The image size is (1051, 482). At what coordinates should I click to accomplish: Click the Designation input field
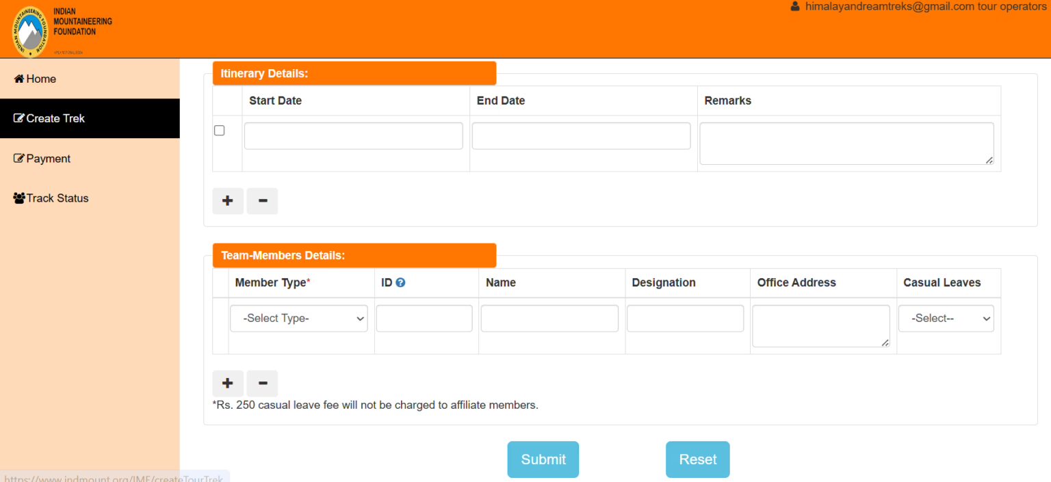[685, 319]
